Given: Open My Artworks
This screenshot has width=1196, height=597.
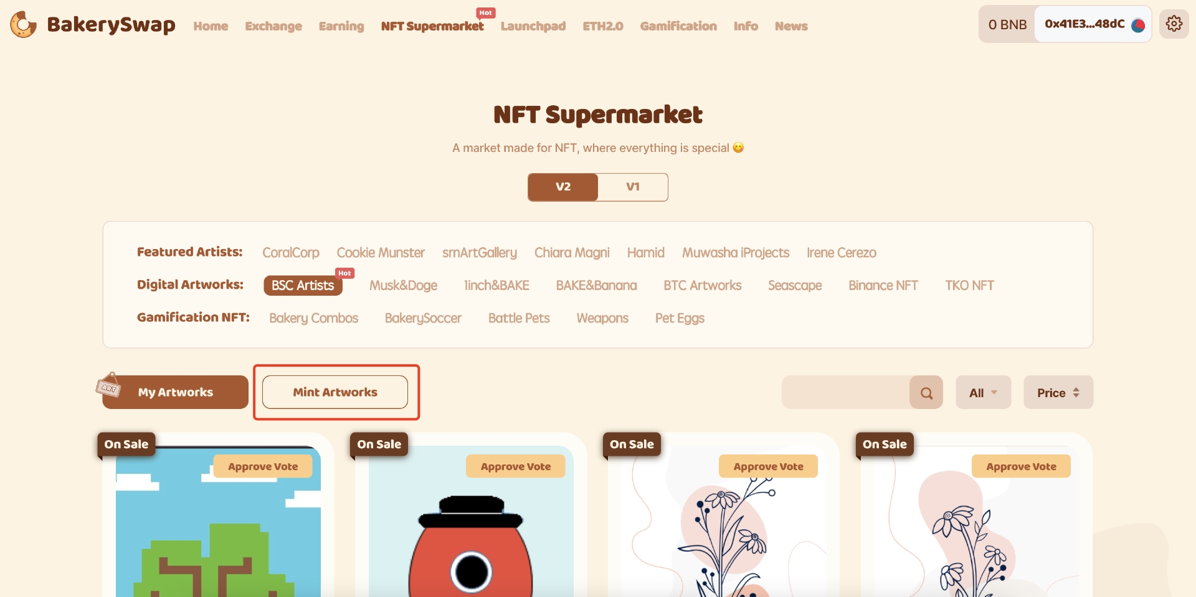Looking at the screenshot, I should click(176, 392).
